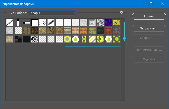Select the gray-purple striped texture pattern
Image resolution: width=169 pixels, height=109 pixels.
117,31
